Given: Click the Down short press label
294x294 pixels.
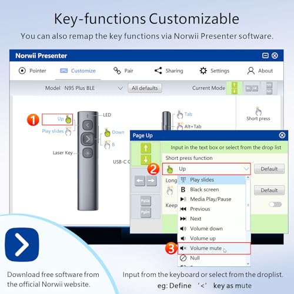Looking at the screenshot, I should tap(118, 132).
